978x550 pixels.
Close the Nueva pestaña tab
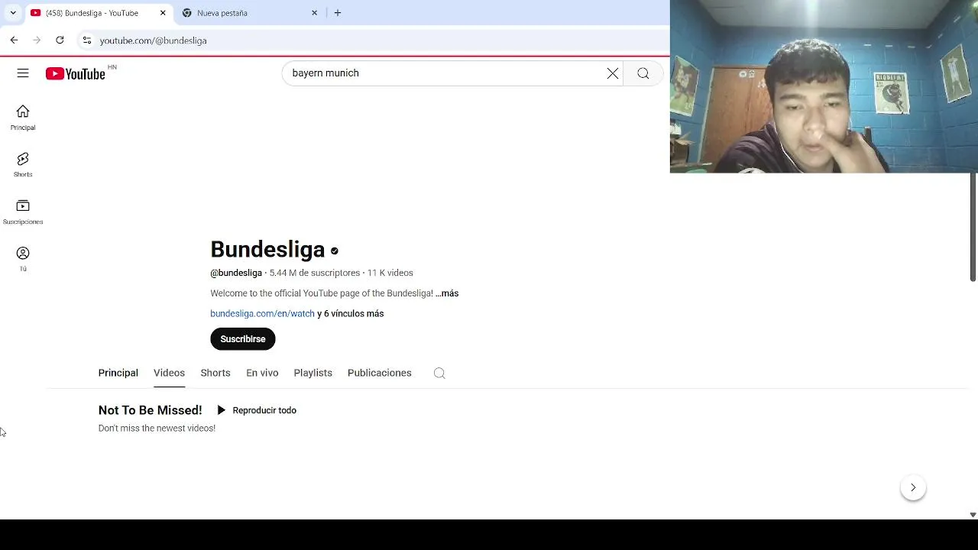point(314,13)
